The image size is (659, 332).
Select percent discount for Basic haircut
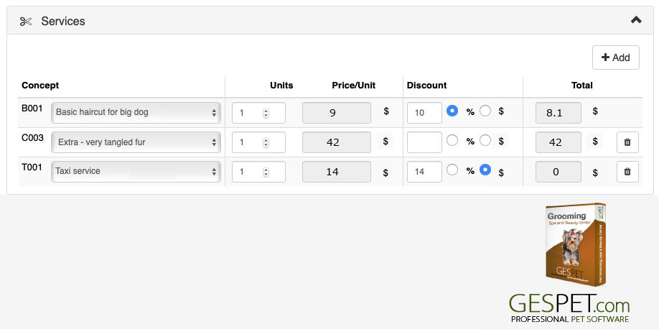452,111
